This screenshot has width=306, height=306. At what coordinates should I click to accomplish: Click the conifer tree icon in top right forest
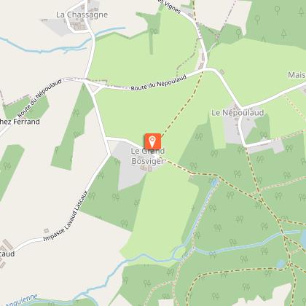point(283,34)
